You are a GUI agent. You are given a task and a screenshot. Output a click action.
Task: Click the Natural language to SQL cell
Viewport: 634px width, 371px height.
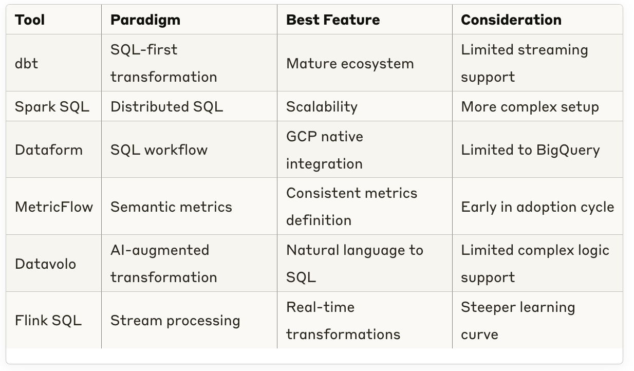pos(355,264)
